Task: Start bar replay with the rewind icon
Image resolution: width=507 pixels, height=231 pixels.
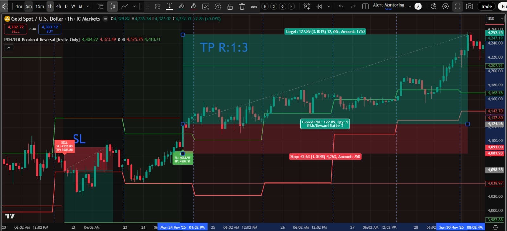Action: [319, 6]
